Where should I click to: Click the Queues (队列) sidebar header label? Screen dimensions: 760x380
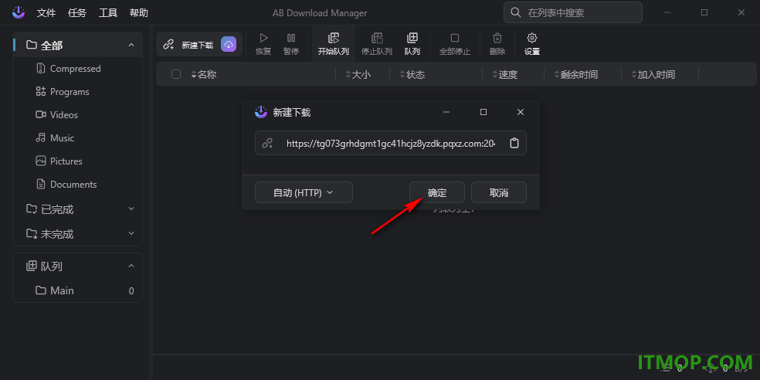[52, 266]
